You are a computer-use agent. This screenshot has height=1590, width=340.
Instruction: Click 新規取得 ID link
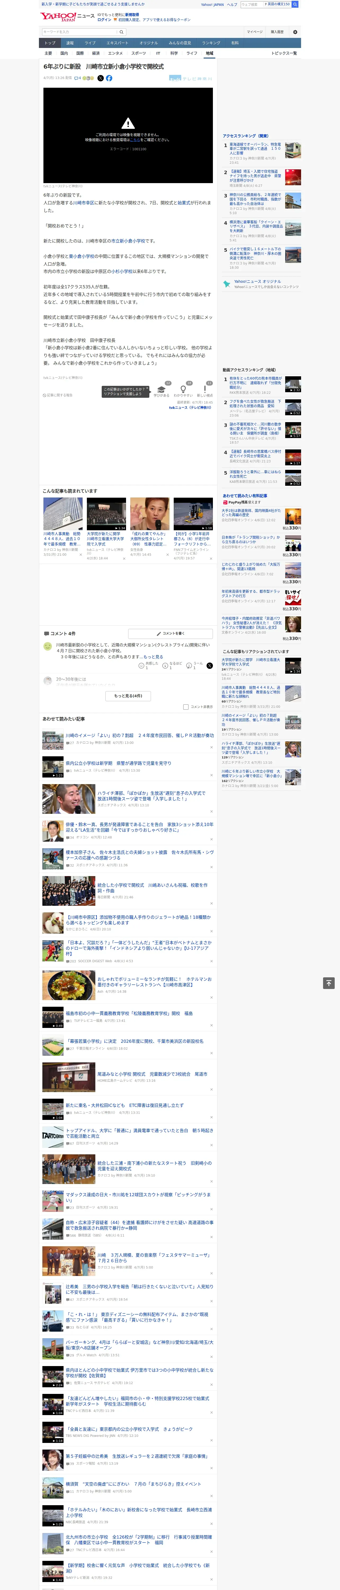[132, 14]
